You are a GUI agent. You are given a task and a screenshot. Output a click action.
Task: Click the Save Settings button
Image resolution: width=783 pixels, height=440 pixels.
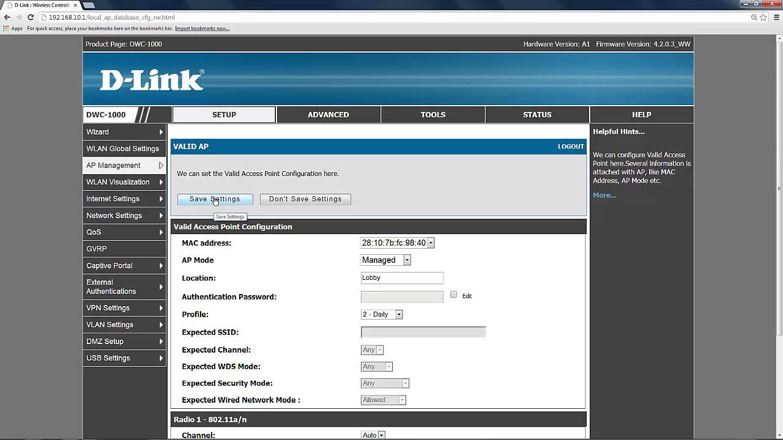point(215,199)
